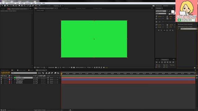
Task: Toggle the region of interest in viewer
Action: [x=72, y=68]
